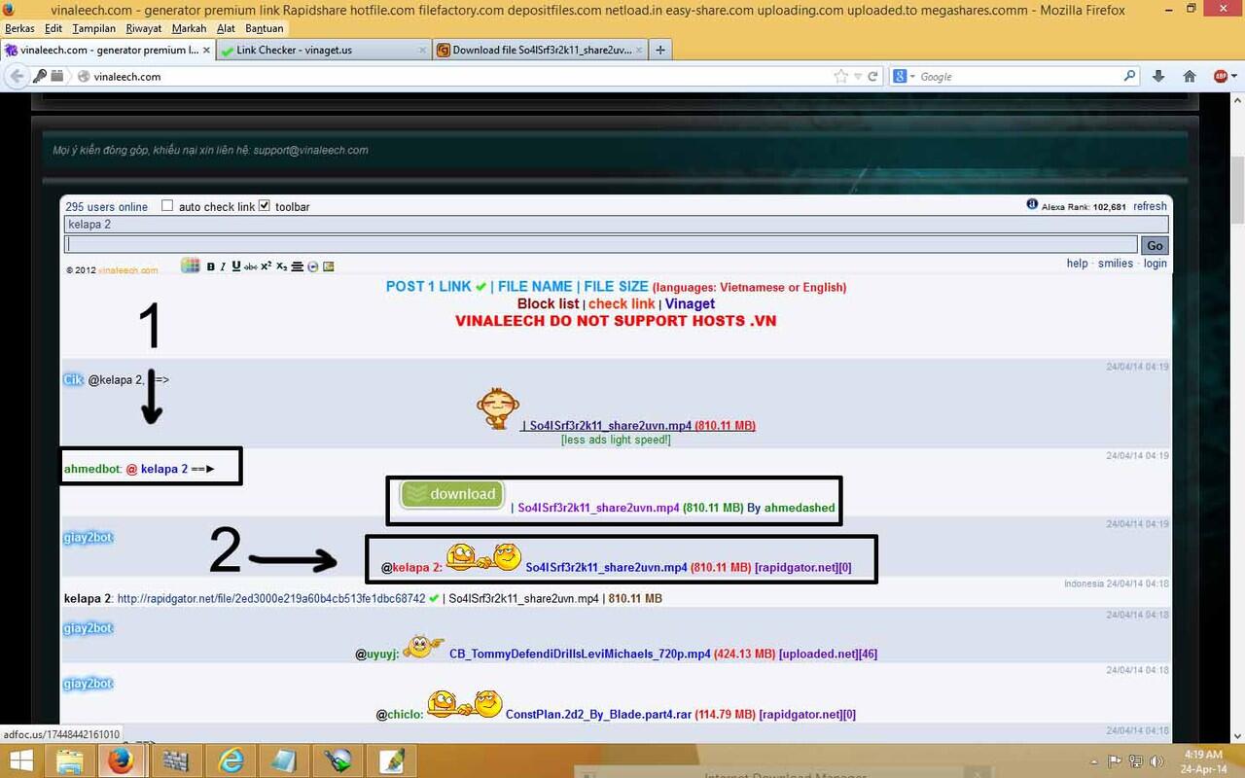Open the ConstPlan.2d2_By_Blade.part4.rar link
The height and width of the screenshot is (778, 1245).
click(x=598, y=714)
